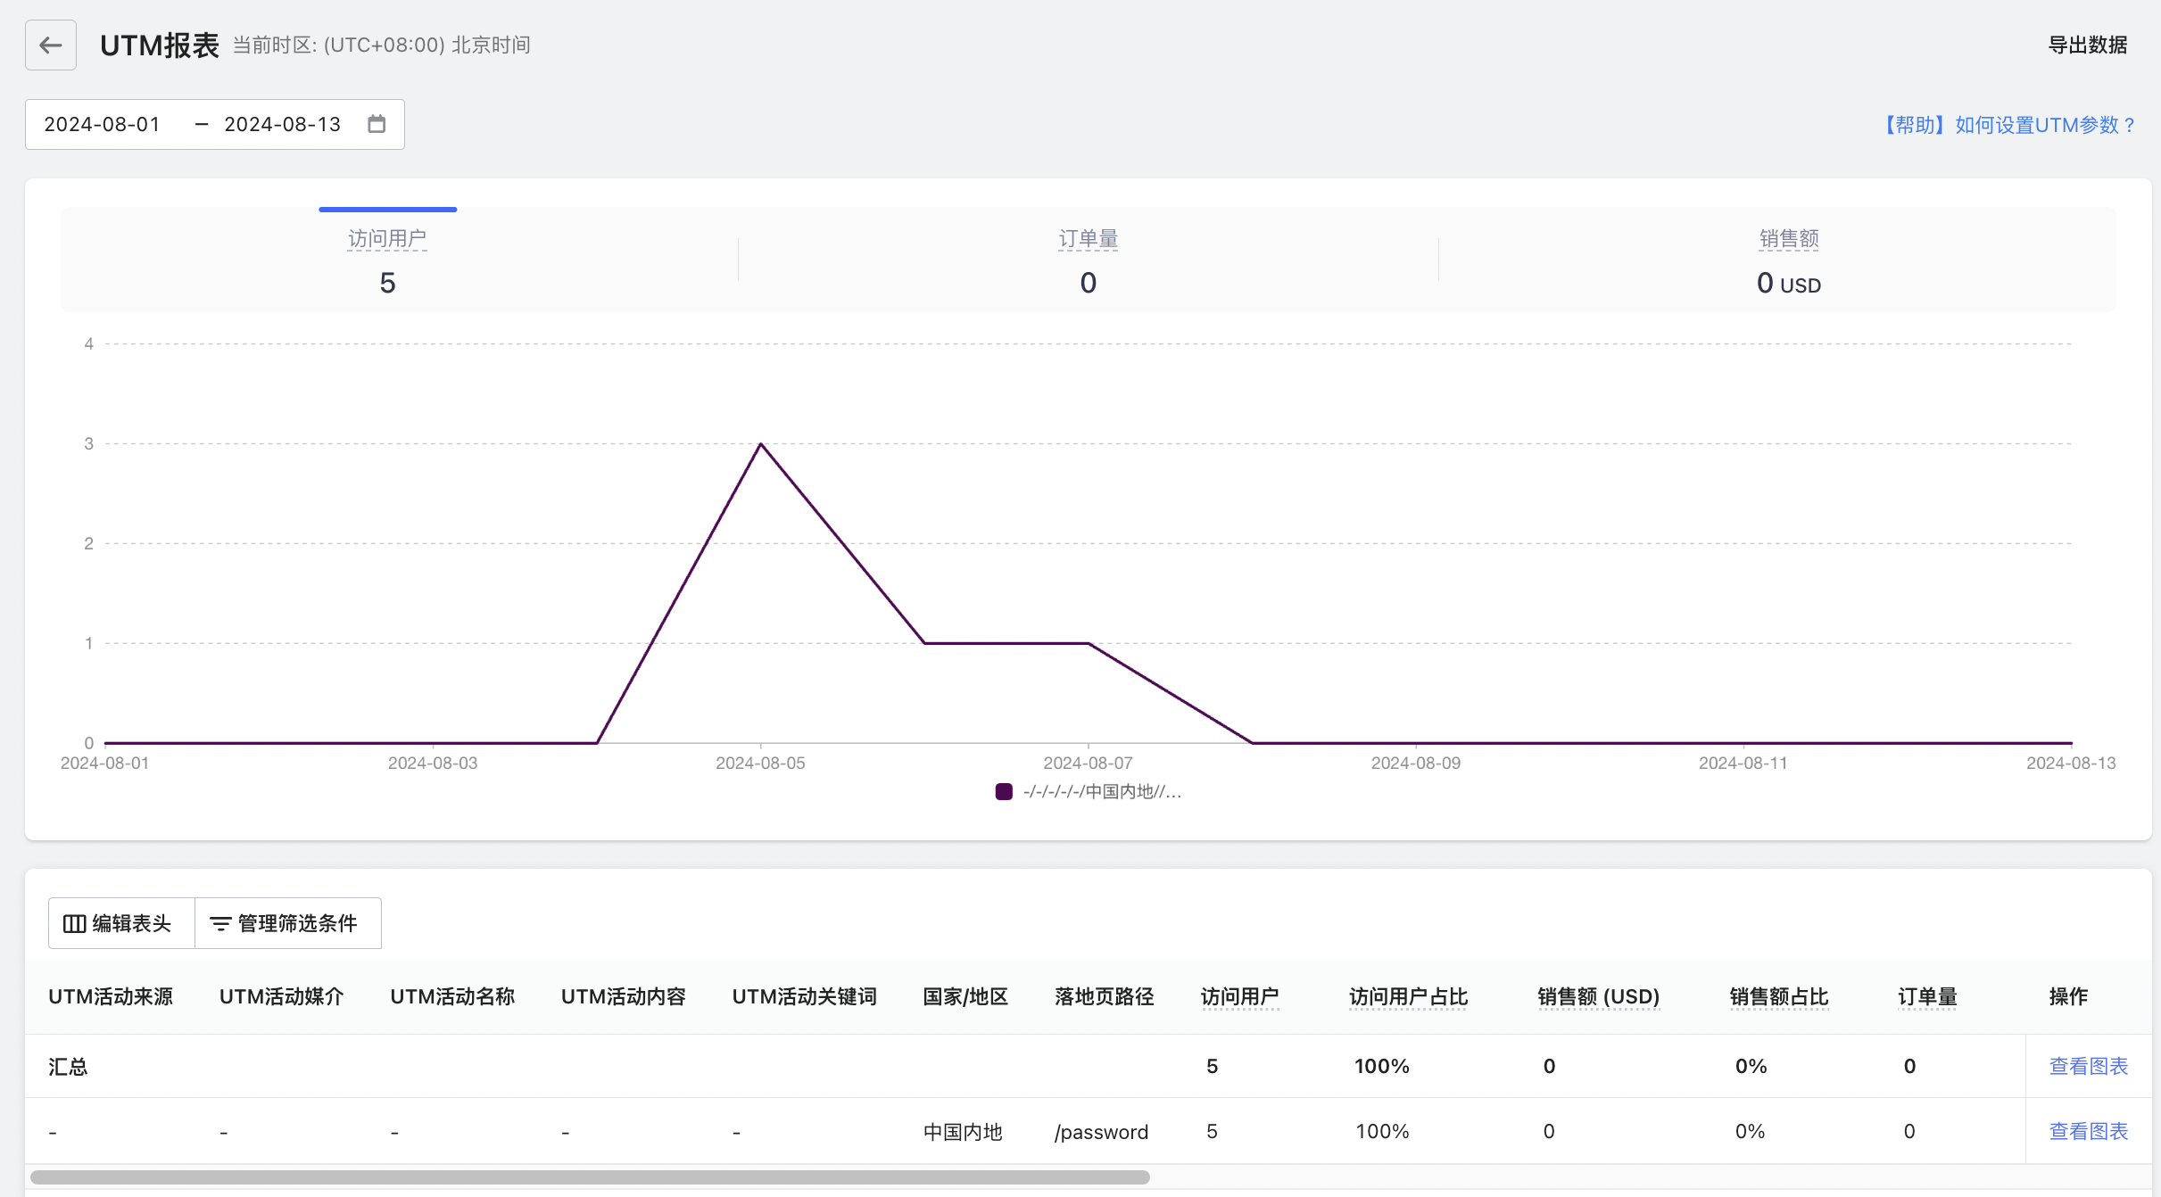This screenshot has width=2161, height=1197.
Task: Click the 汇总 row label
Action: click(x=68, y=1066)
